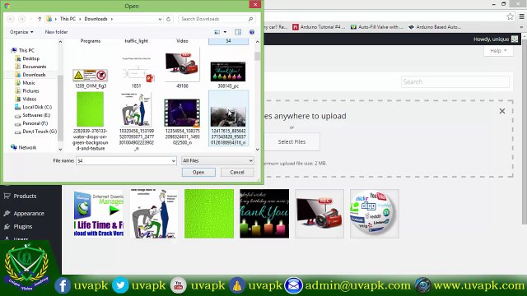Open Softwares (E:) drive
527x296 pixels.
click(x=33, y=115)
